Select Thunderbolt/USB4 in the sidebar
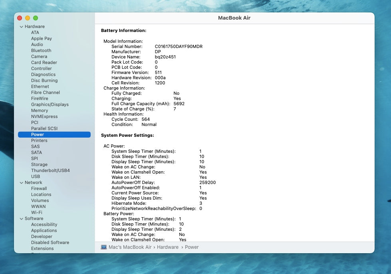This screenshot has height=274, width=391. coord(50,170)
